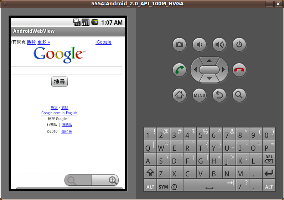Click the Enter return key
The height and width of the screenshot is (200, 284).
click(x=269, y=172)
